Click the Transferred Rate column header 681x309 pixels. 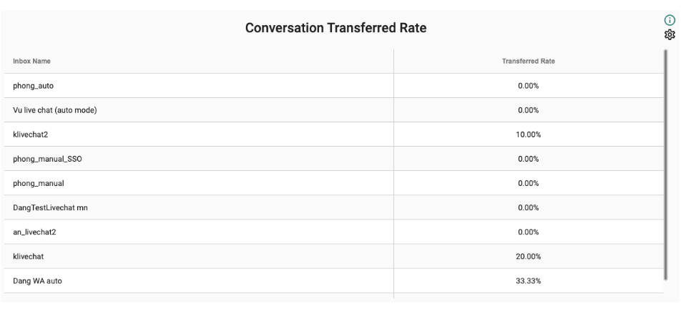[x=528, y=62]
